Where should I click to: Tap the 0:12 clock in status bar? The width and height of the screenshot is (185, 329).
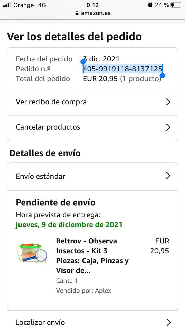tap(92, 5)
